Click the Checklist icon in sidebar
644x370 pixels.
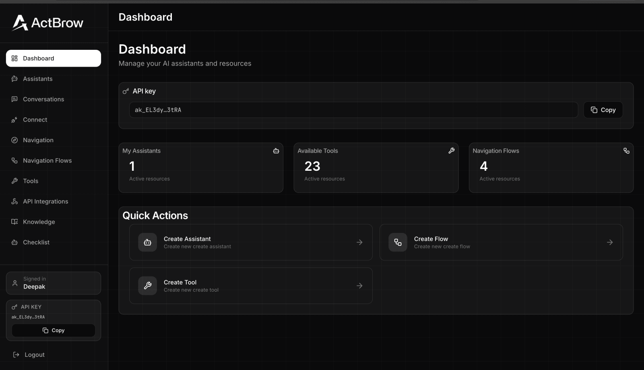(x=14, y=242)
